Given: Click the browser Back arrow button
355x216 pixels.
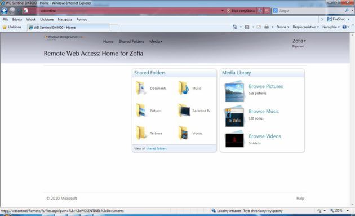Looking at the screenshot, I should [x=4, y=10].
